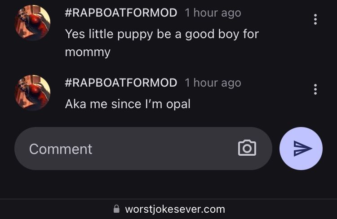
Task: Tap the worstjokesever.com URL text
Action: pyautogui.click(x=175, y=209)
